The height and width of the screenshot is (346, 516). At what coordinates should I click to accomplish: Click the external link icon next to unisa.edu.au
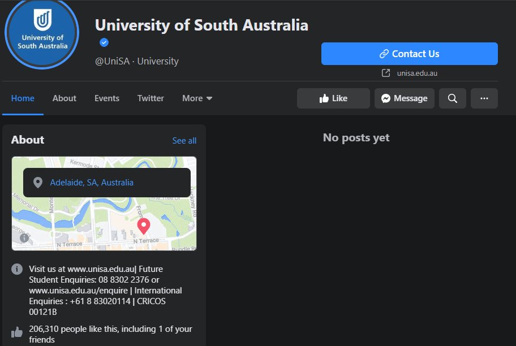point(385,72)
